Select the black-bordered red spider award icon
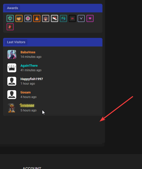 pyautogui.click(x=72, y=18)
